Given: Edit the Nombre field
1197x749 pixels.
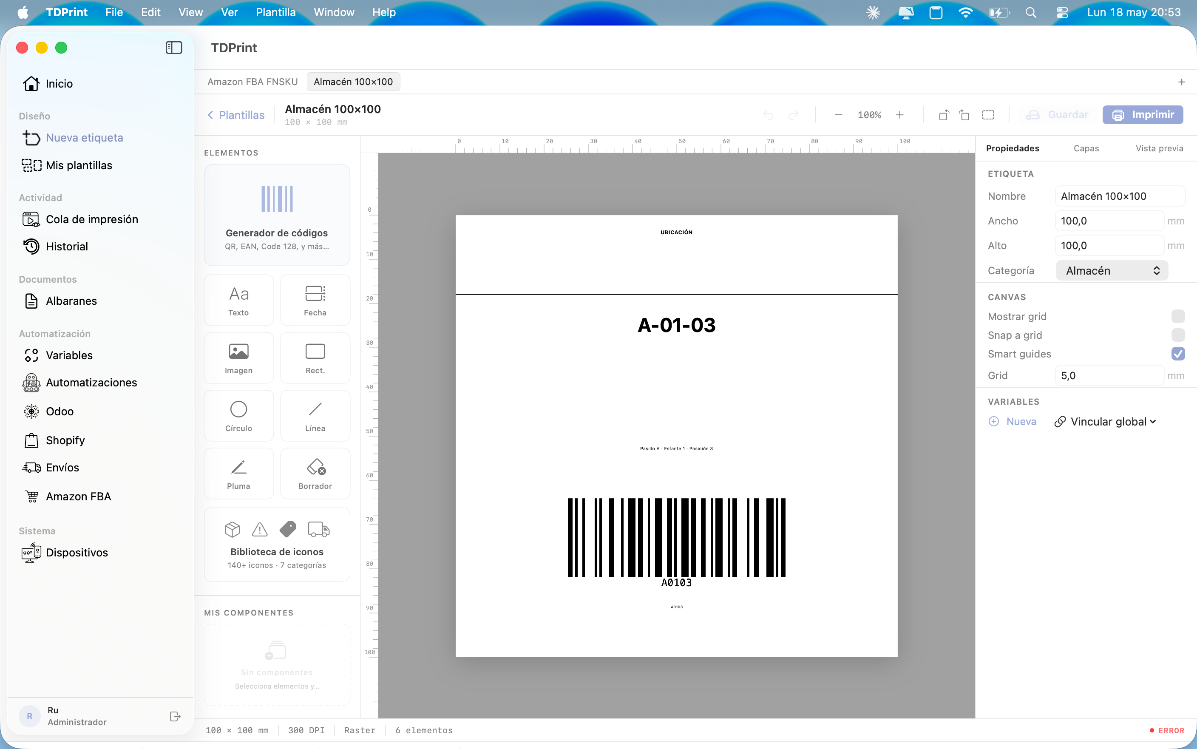Looking at the screenshot, I should [x=1120, y=196].
